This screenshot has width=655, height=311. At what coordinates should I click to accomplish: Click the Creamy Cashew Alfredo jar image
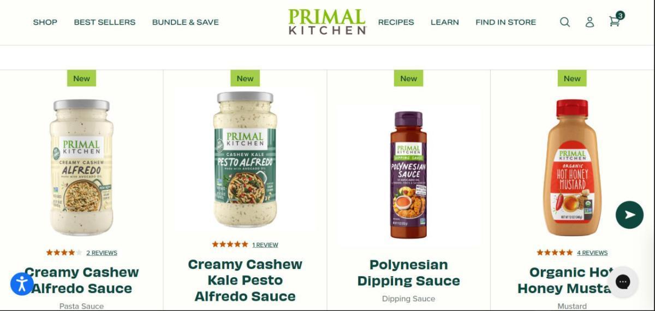point(81,167)
